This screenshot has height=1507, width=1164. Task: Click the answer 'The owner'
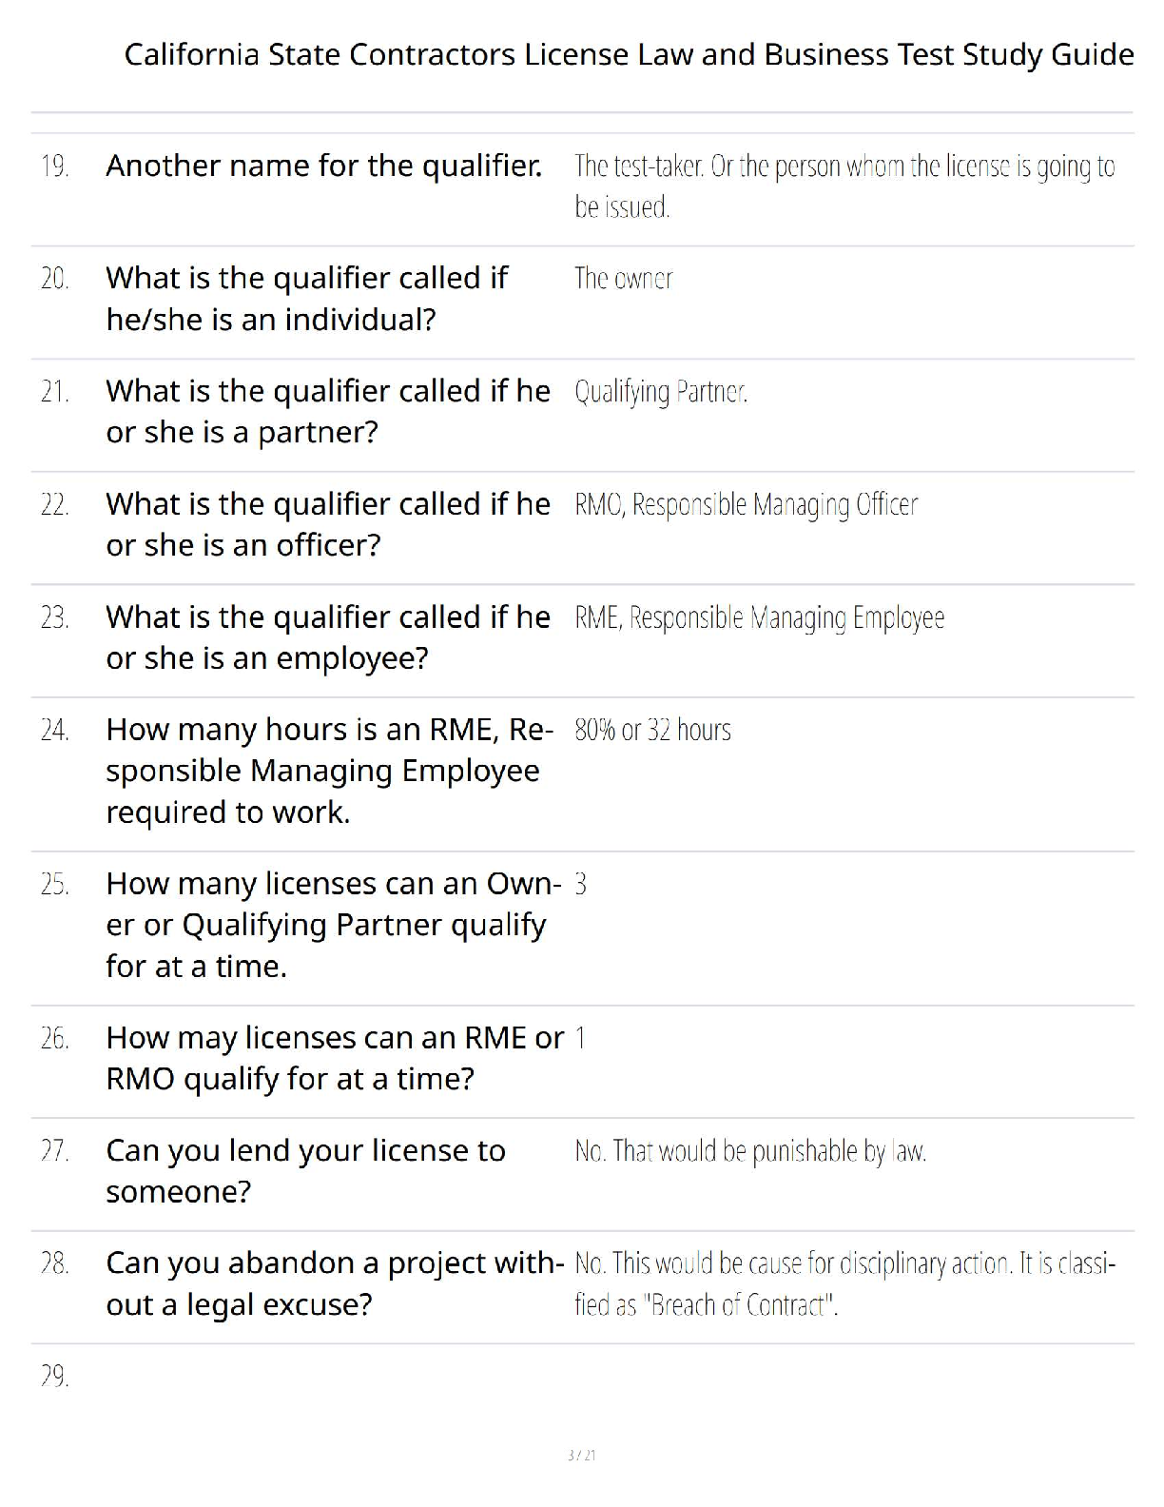tap(624, 279)
